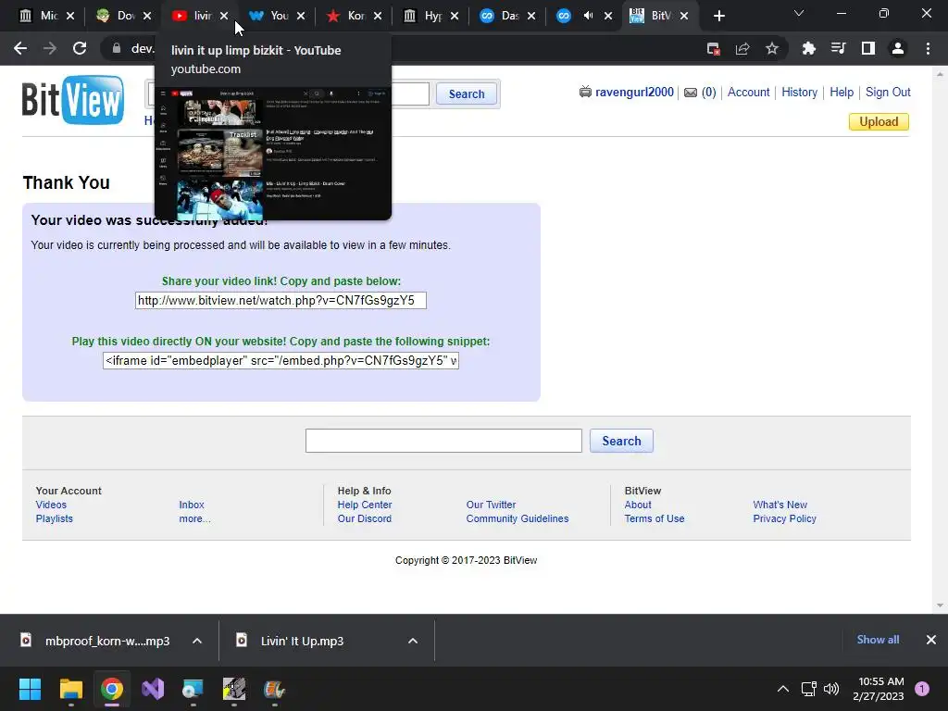Click the network icon in system tray
The height and width of the screenshot is (711, 948).
tap(808, 689)
